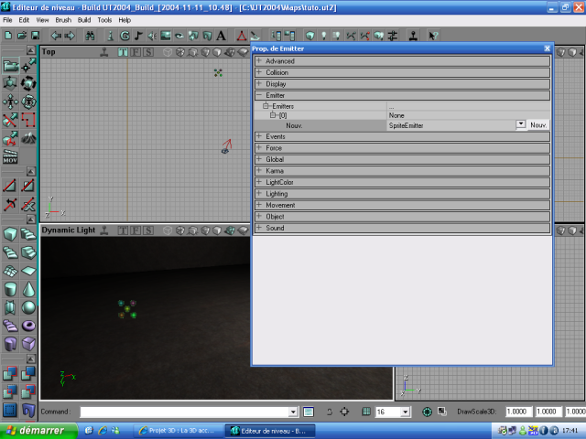Image resolution: width=586 pixels, height=439 pixels.
Task: Click the Save map floppy icon
Action: [x=35, y=36]
